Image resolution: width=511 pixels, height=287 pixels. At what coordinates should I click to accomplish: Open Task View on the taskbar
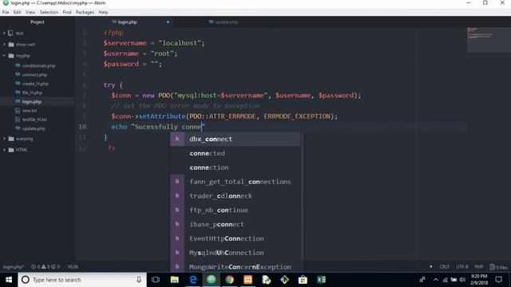pyautogui.click(x=156, y=280)
